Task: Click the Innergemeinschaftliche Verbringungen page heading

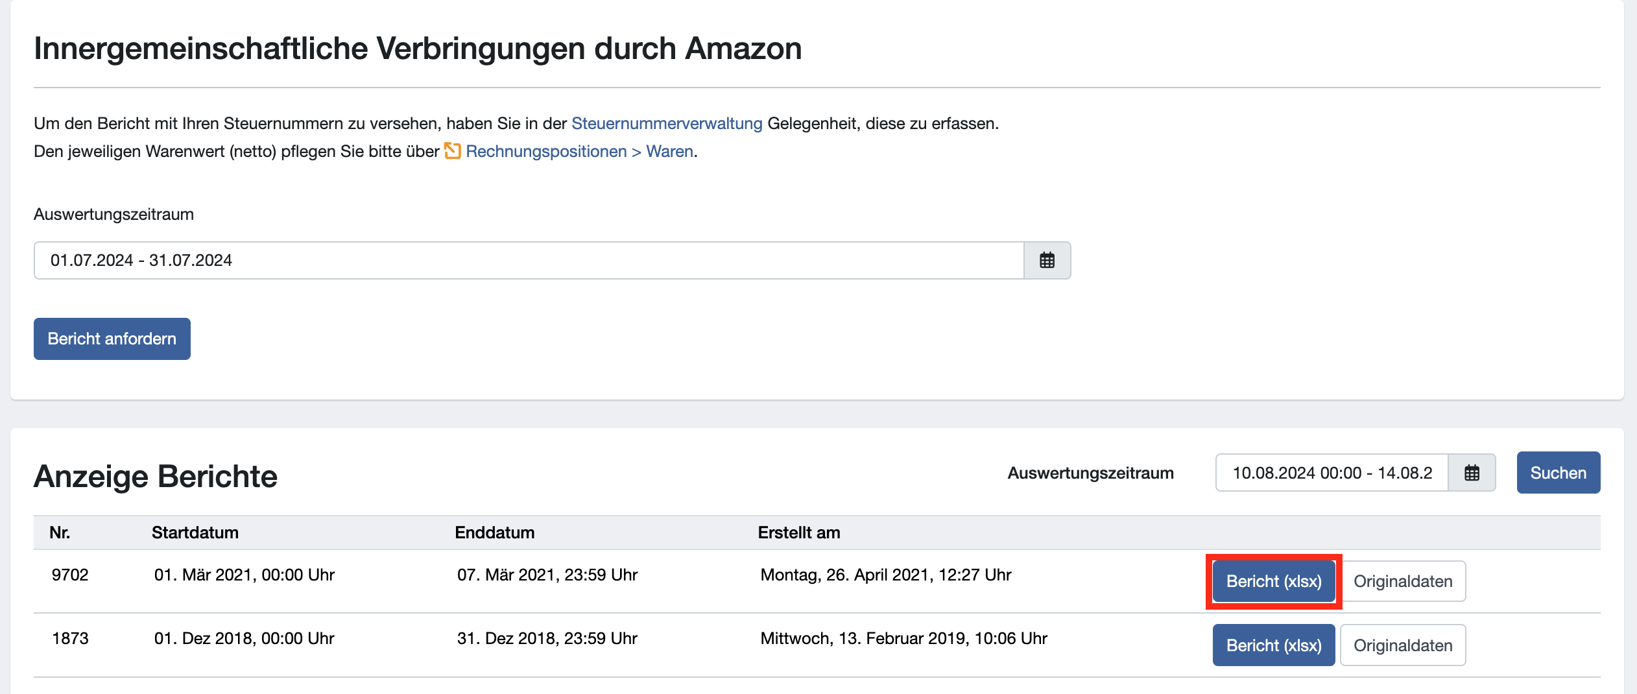Action: coord(418,49)
